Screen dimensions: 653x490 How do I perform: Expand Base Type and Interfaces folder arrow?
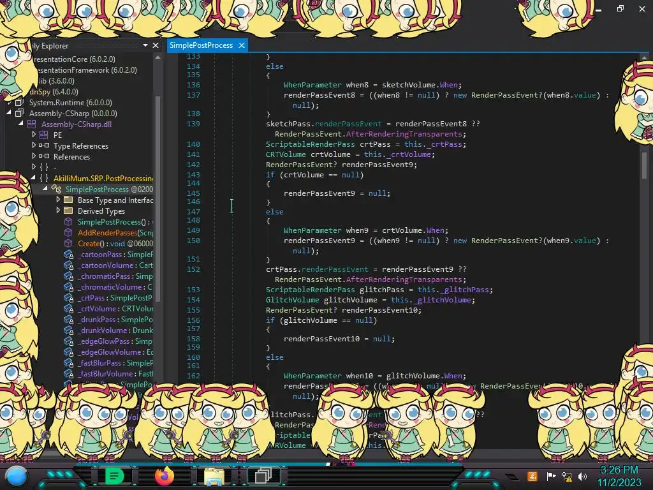click(58, 200)
